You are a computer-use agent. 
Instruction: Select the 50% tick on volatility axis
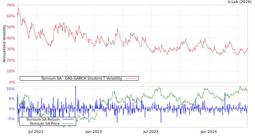point(11,27)
